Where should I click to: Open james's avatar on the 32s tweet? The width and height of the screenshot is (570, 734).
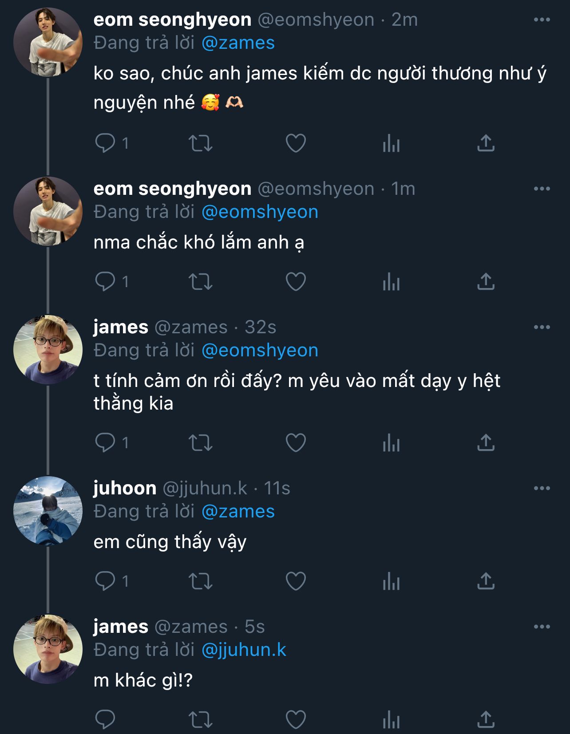pos(48,350)
